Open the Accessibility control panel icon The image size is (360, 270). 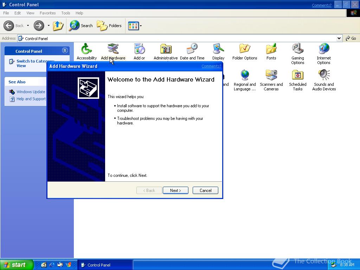coord(86,52)
